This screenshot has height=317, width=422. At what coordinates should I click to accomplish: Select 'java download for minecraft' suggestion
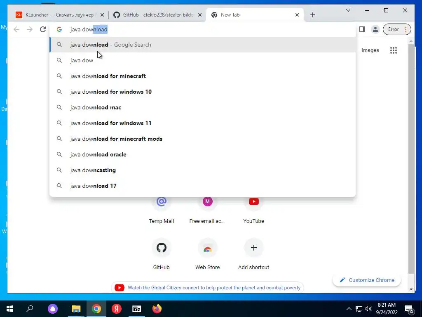pos(202,76)
